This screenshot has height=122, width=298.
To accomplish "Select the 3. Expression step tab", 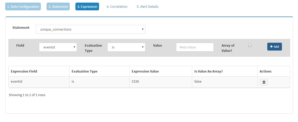I will (x=87, y=6).
